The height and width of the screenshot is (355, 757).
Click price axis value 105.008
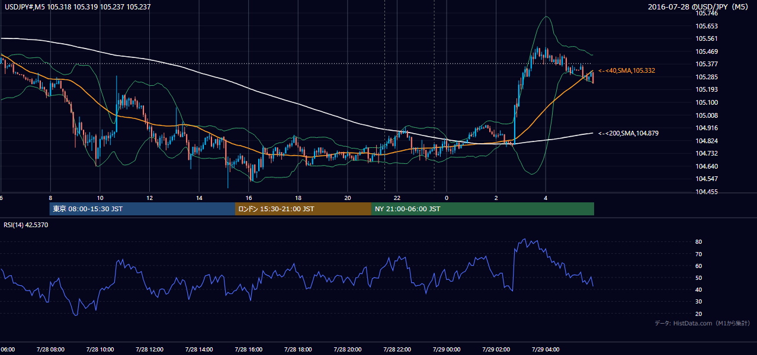point(707,115)
